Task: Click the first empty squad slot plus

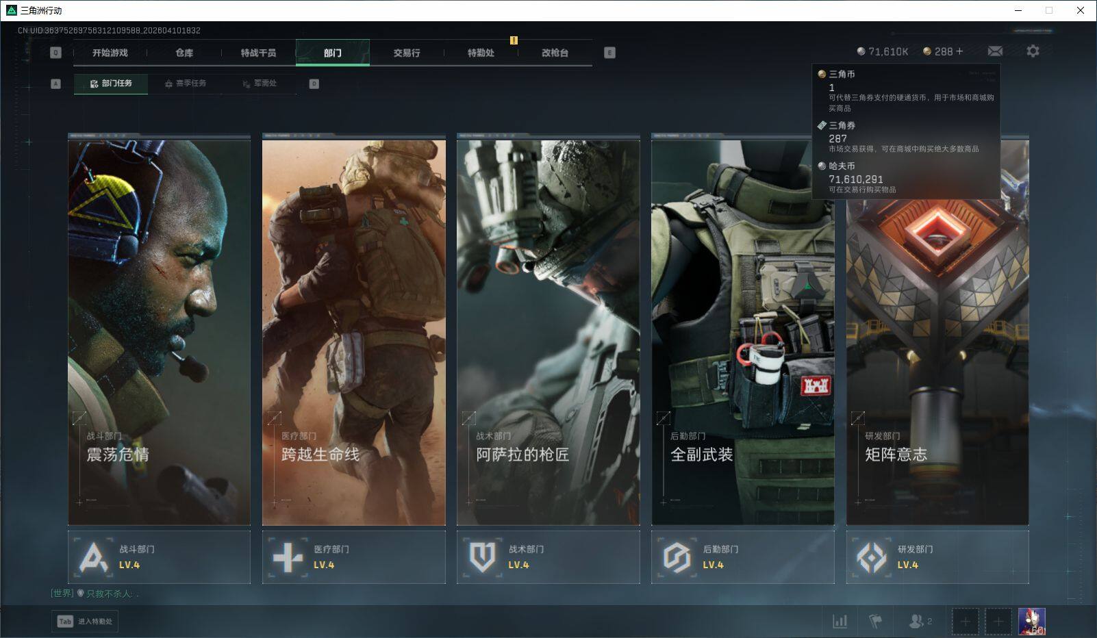Action: pyautogui.click(x=965, y=622)
